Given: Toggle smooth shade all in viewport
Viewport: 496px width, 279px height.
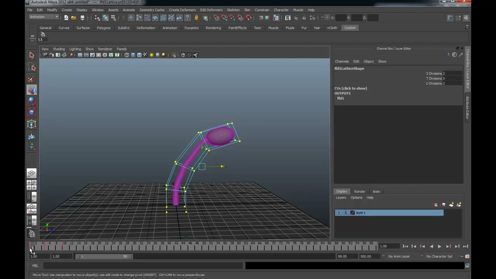Looking at the screenshot, I should click(133, 55).
